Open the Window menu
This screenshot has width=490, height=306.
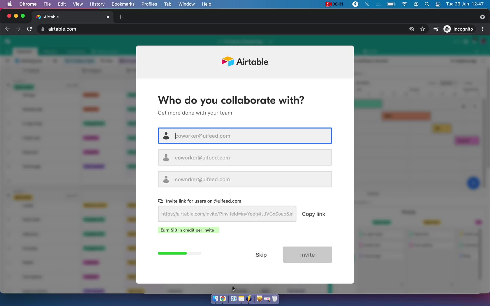point(187,4)
